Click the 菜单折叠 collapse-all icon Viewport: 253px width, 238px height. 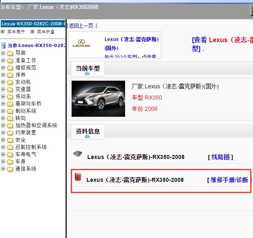(x=32, y=32)
